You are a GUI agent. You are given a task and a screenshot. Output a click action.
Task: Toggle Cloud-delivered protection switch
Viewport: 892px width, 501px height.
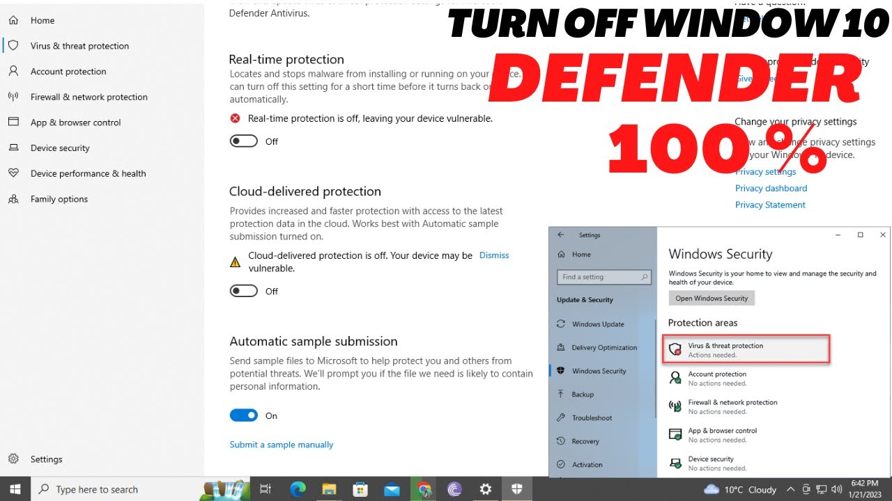point(244,291)
